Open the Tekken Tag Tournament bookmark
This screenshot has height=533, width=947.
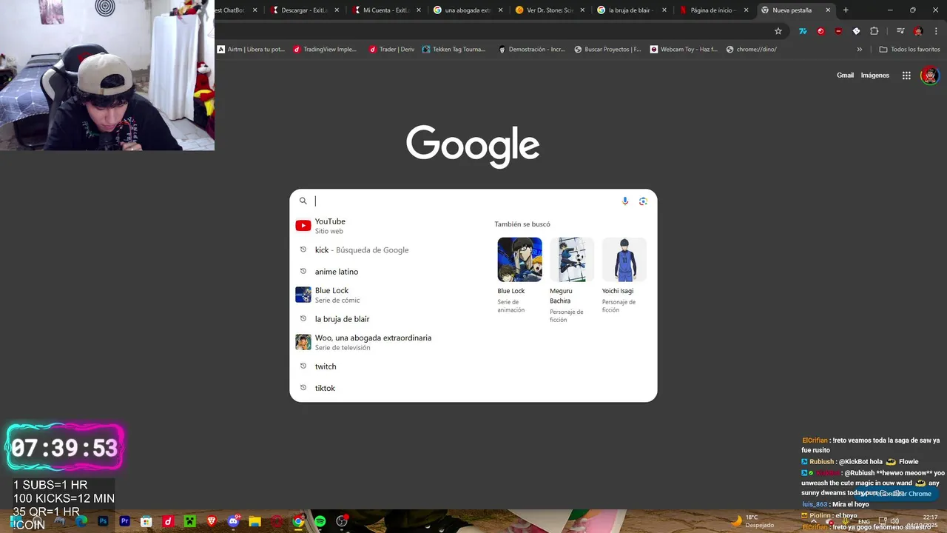click(454, 49)
